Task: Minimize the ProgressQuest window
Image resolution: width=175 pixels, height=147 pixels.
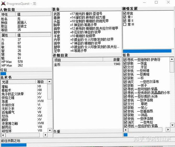Action: click(x=144, y=2)
